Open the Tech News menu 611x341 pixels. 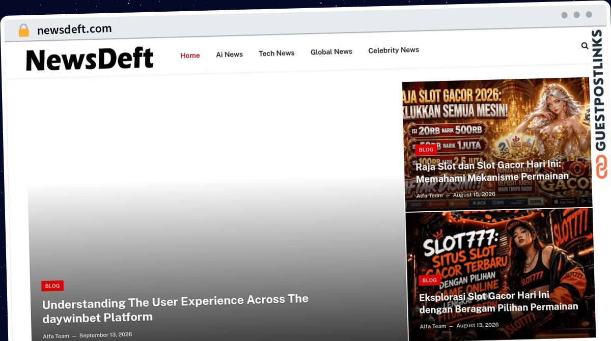(276, 53)
